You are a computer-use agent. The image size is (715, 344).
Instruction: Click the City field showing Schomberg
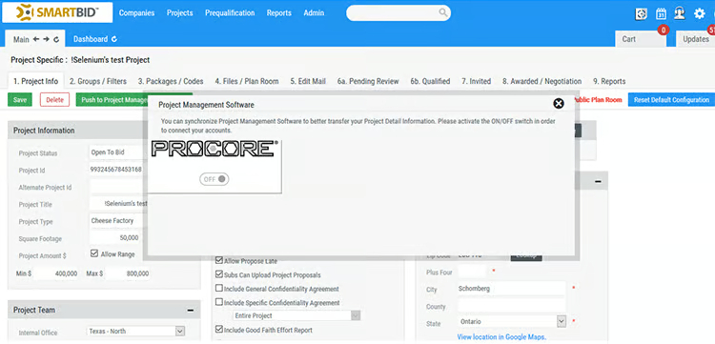pos(512,289)
